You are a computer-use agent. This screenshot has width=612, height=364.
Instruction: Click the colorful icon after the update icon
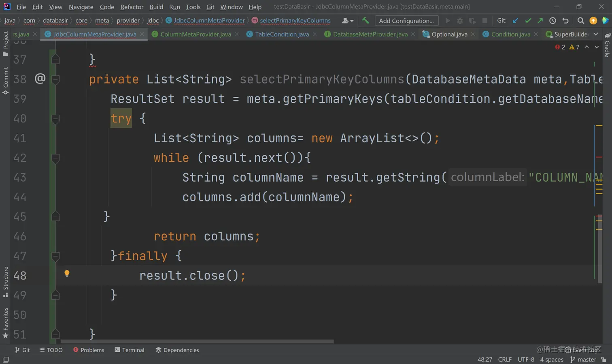tap(605, 21)
